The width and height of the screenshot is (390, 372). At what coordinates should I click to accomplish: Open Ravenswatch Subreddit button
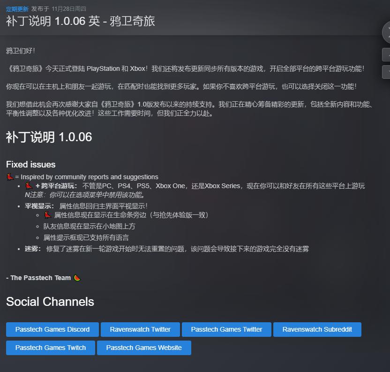pyautogui.click(x=317, y=329)
